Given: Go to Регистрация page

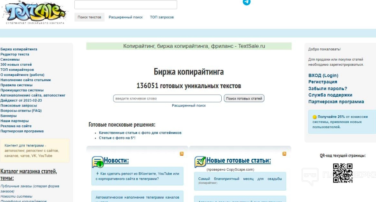Looking at the screenshot, I should [323, 82].
